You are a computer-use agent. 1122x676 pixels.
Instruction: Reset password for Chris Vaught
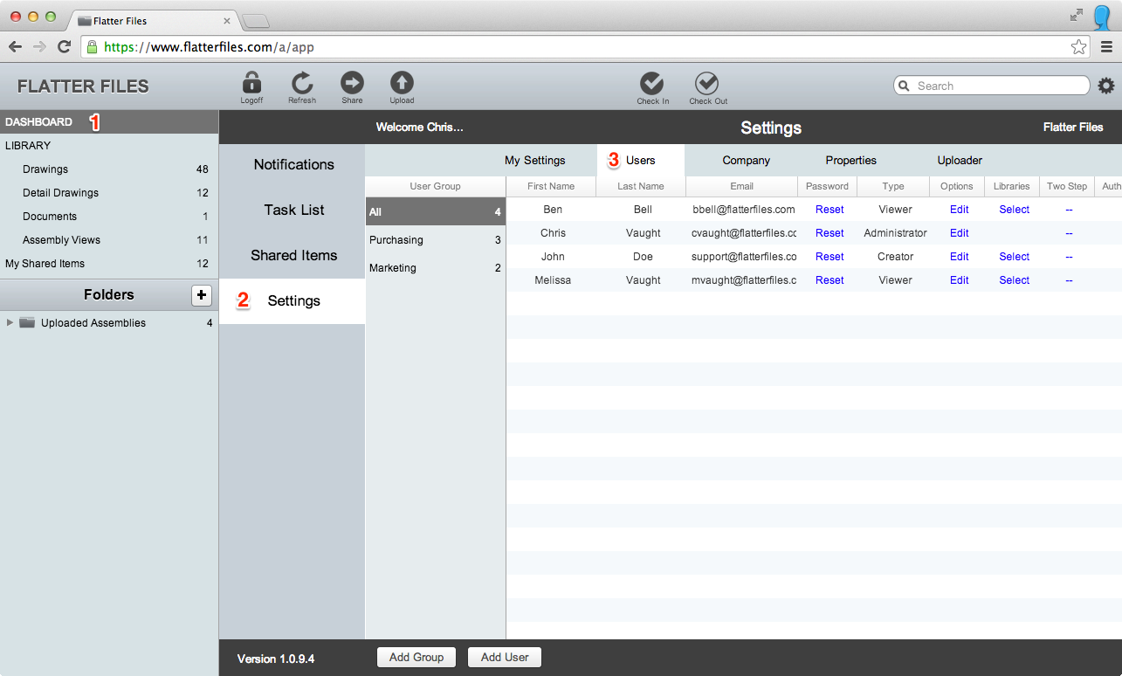829,233
